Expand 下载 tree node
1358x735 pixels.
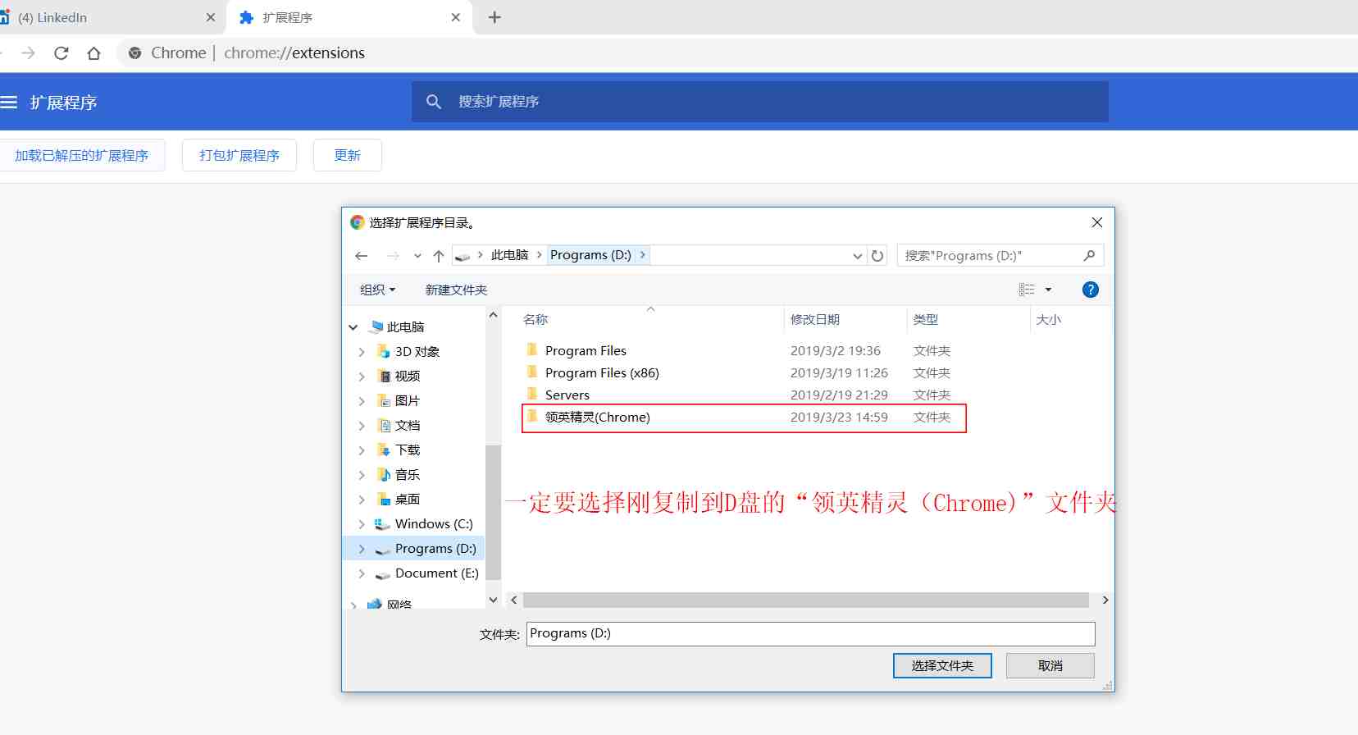pyautogui.click(x=362, y=450)
